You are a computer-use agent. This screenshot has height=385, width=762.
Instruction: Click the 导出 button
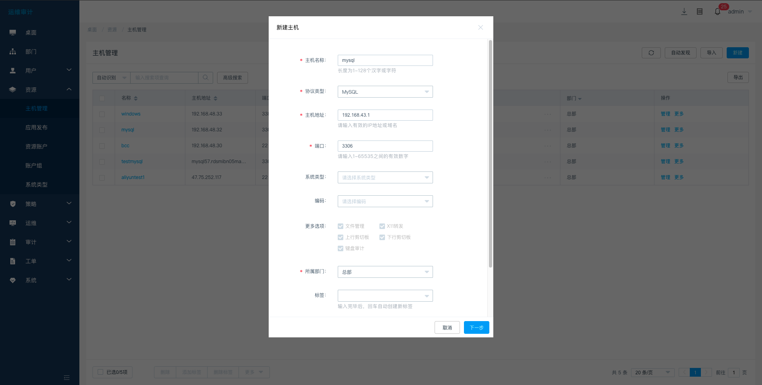tap(738, 77)
